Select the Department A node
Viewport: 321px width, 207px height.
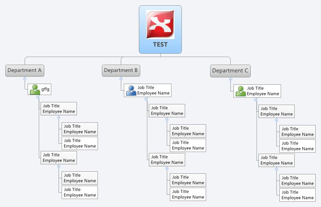click(x=25, y=70)
